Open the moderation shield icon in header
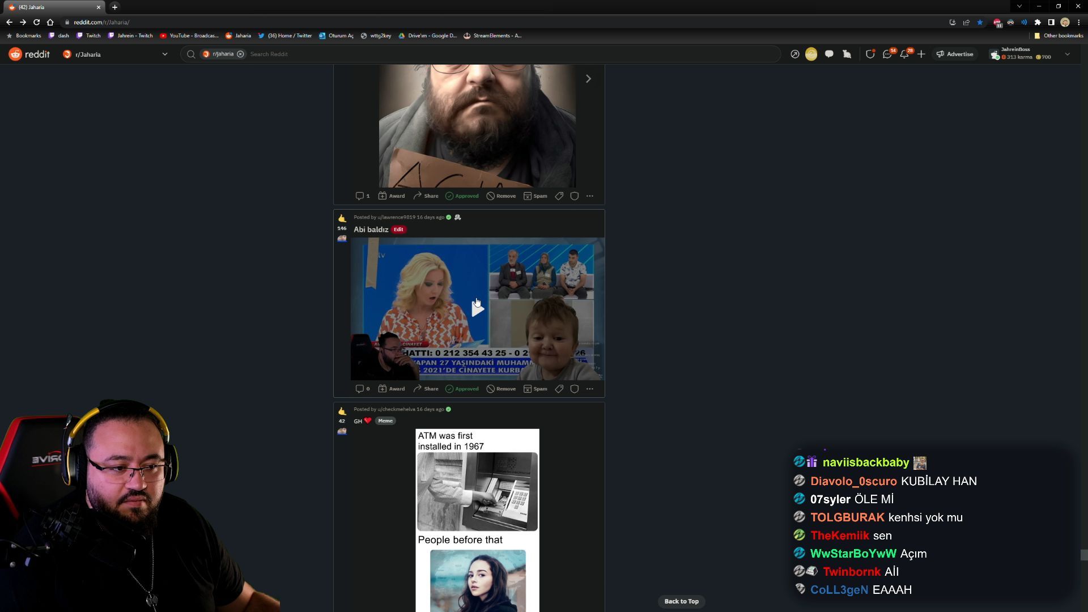 870,54
